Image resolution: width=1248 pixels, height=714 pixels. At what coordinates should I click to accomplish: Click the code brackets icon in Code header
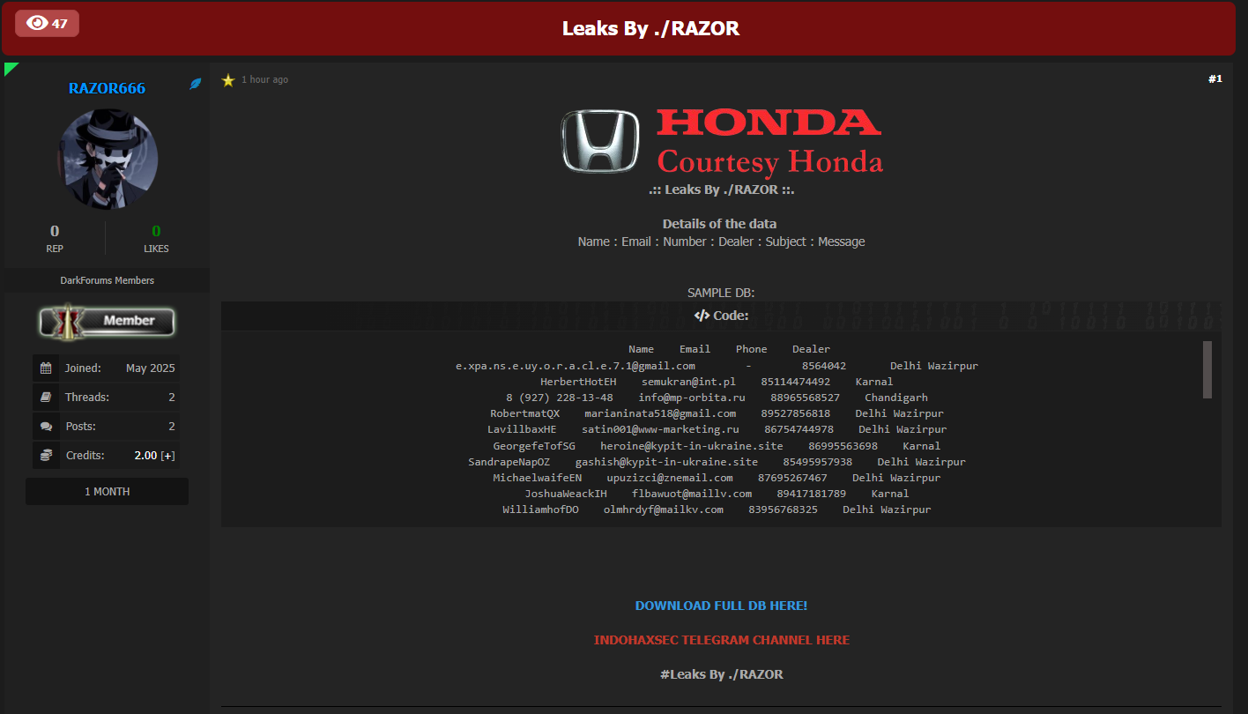pos(702,316)
